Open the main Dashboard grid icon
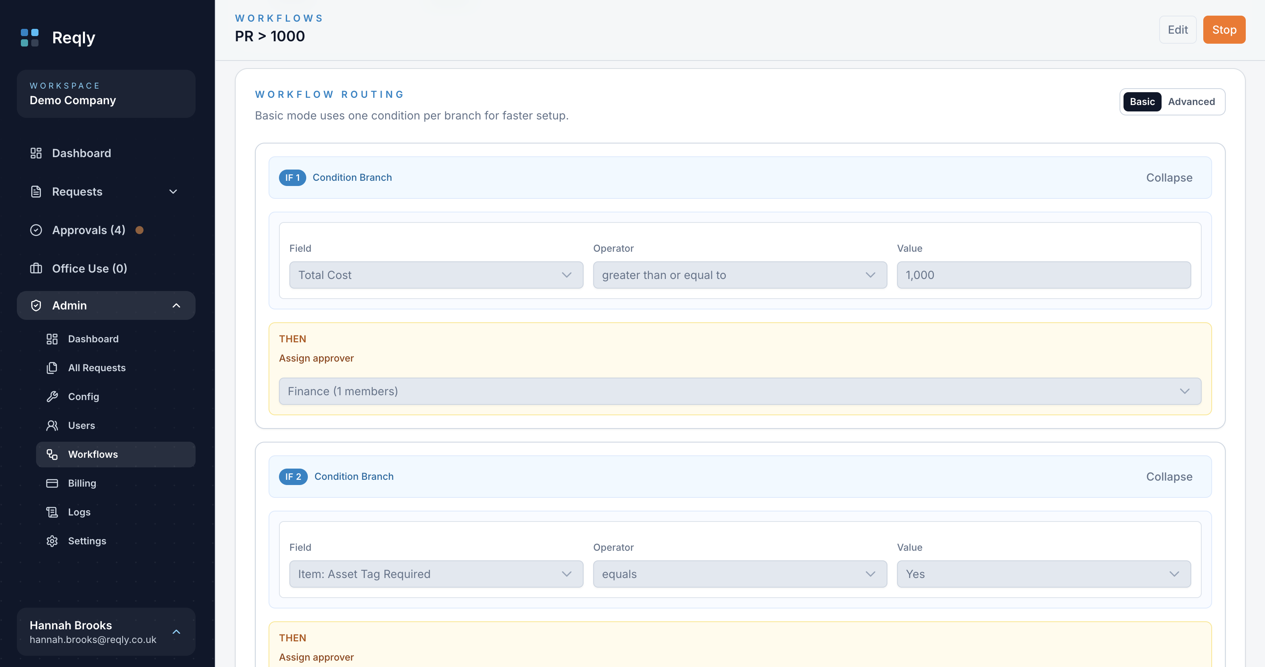 (36, 153)
